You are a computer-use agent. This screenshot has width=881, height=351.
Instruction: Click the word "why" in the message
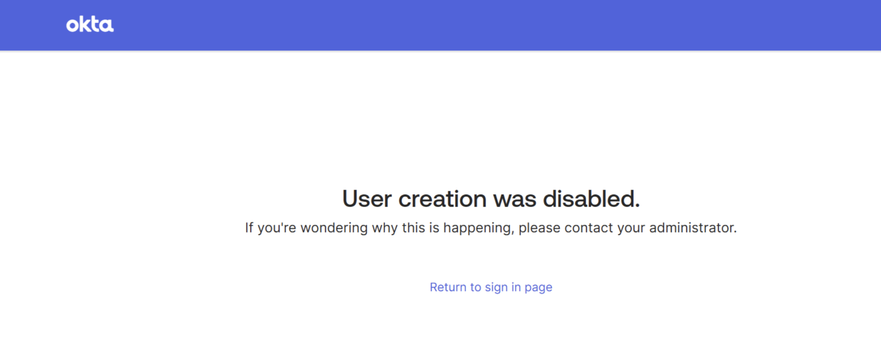coord(385,228)
